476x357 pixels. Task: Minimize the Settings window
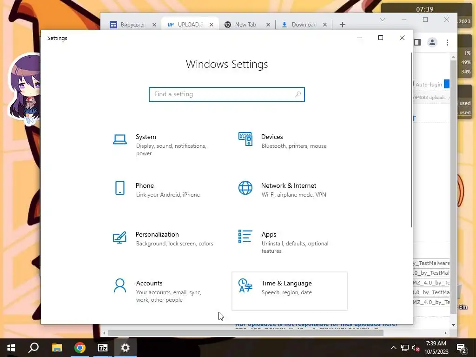point(359,38)
